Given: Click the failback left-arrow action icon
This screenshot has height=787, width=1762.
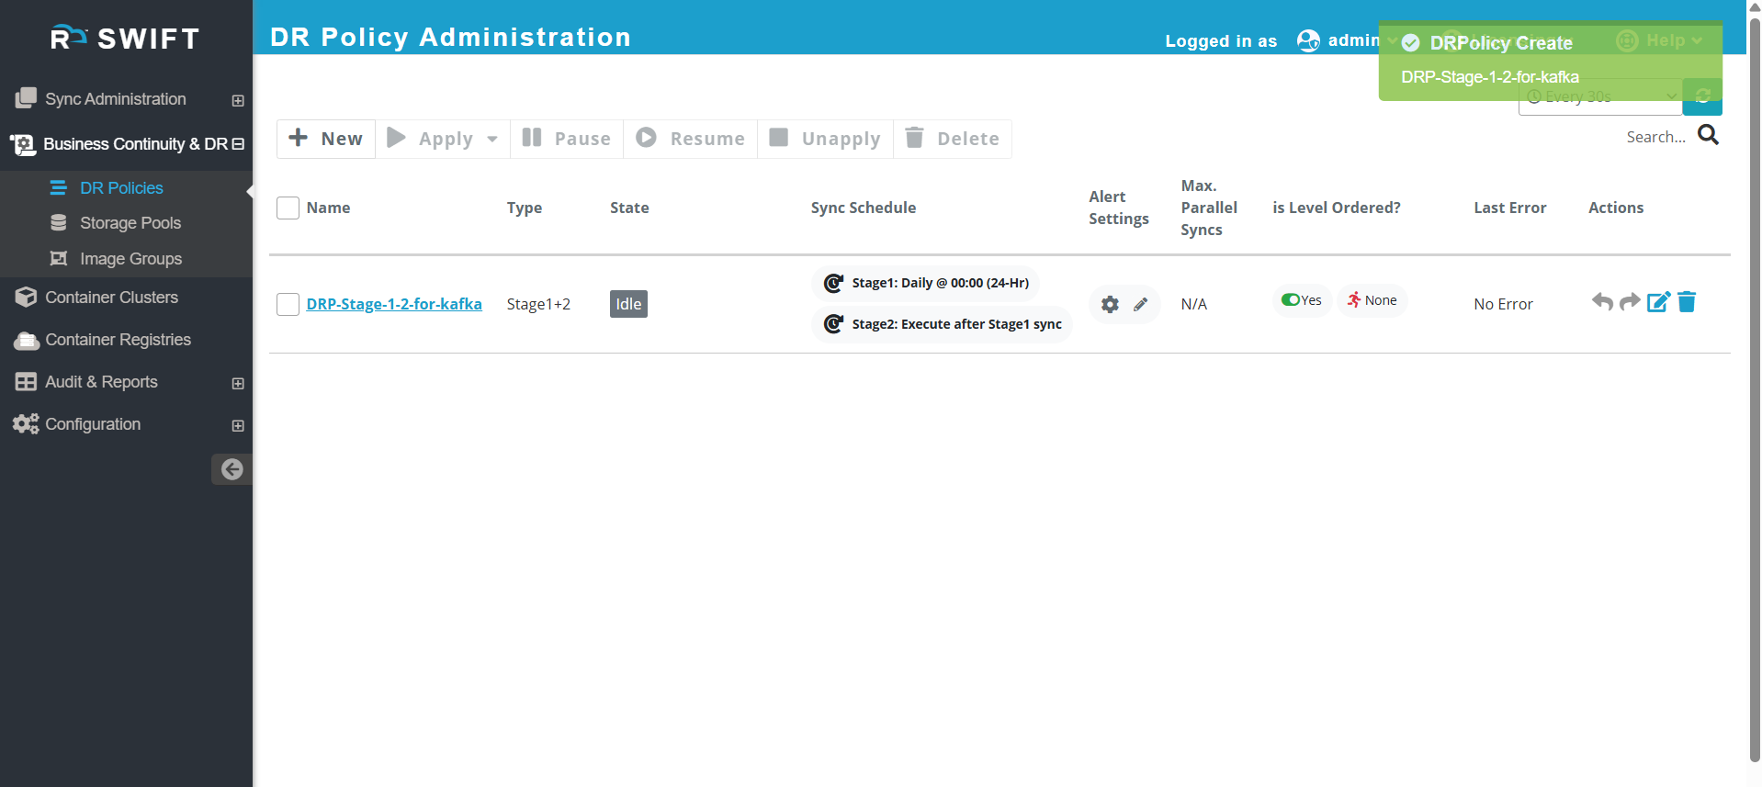Looking at the screenshot, I should point(1602,301).
